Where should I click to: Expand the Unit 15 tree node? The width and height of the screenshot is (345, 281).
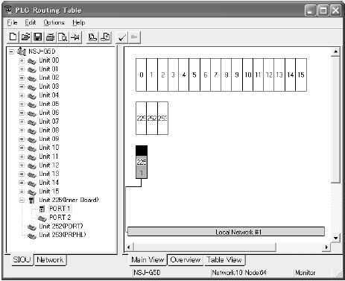pyautogui.click(x=22, y=192)
